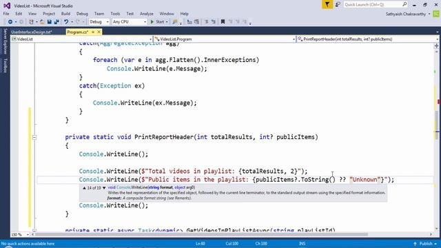
Task: Click the Send Feedback icon
Action: coord(338,5)
